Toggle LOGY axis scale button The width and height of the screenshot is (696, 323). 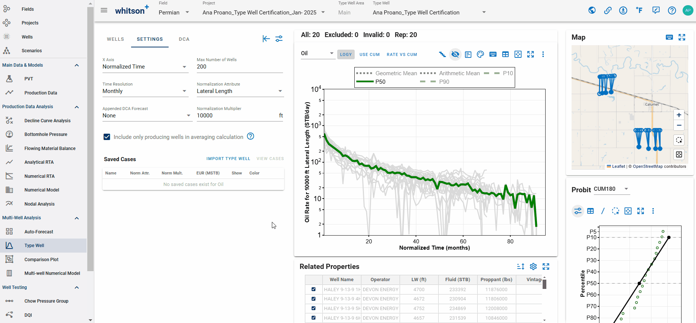coord(346,54)
